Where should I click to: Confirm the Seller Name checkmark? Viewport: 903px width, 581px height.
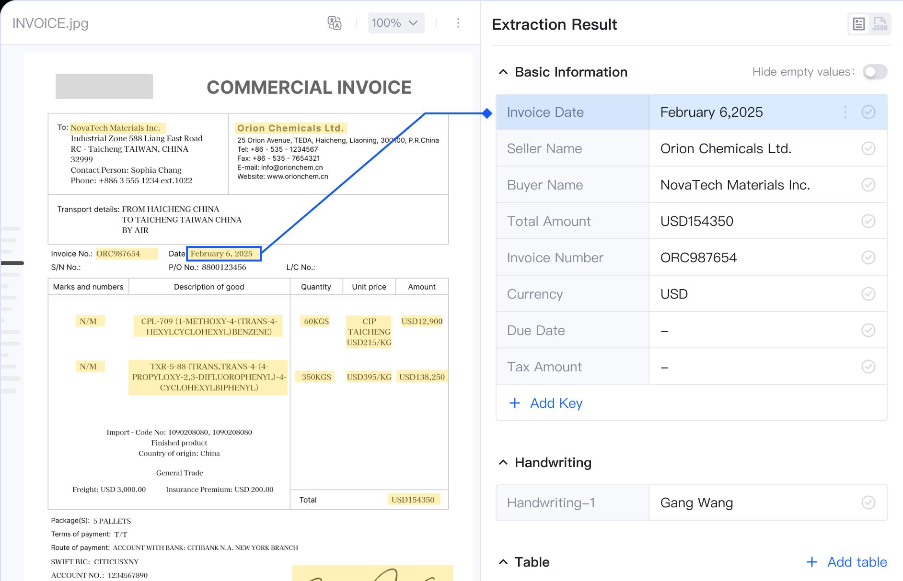868,148
